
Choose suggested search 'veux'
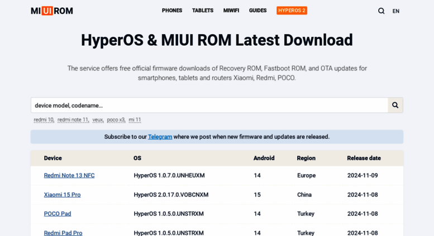click(x=98, y=119)
